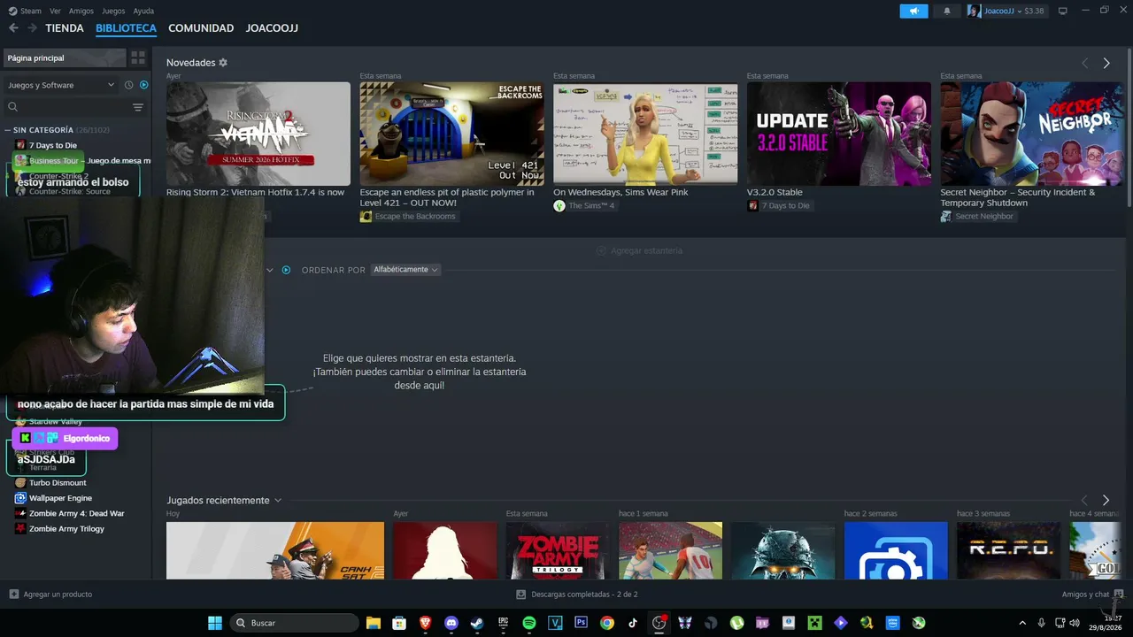The image size is (1133, 637).
Task: Open the Juegos y Software filter dropdown
Action: pyautogui.click(x=61, y=85)
